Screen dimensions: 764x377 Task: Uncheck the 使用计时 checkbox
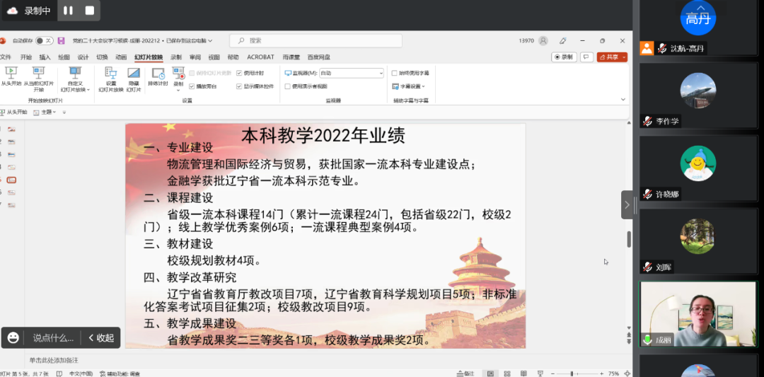pos(239,73)
